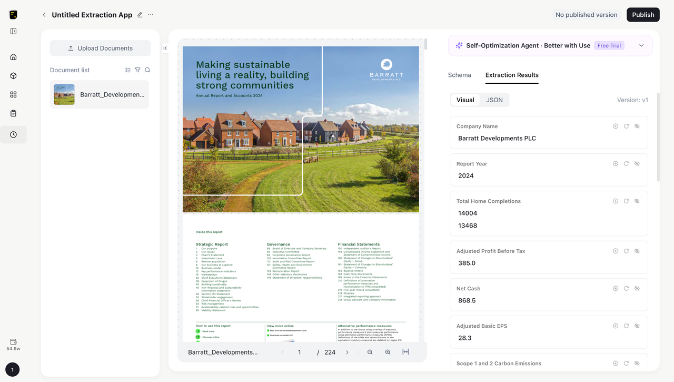Hide the Net Cash field
674x382 pixels.
coord(637,289)
